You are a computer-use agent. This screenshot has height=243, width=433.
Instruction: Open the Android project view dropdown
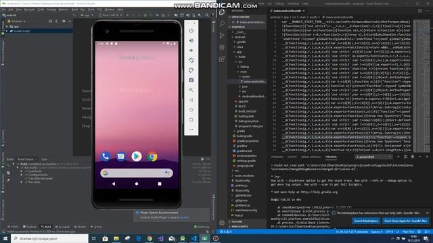click(x=17, y=21)
